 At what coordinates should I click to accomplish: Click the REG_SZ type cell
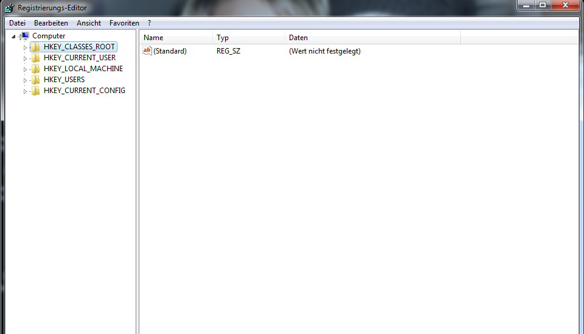click(228, 51)
